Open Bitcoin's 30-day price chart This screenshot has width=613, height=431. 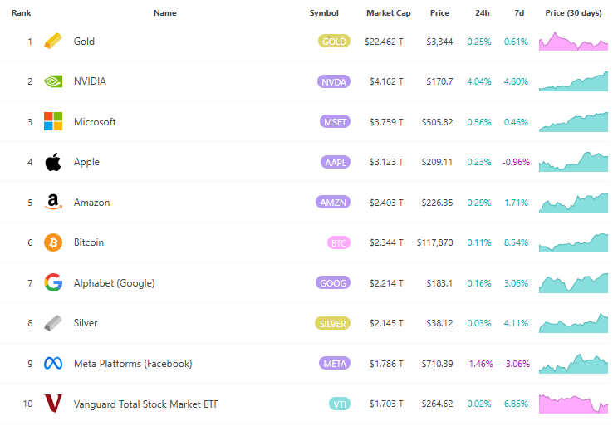click(573, 242)
